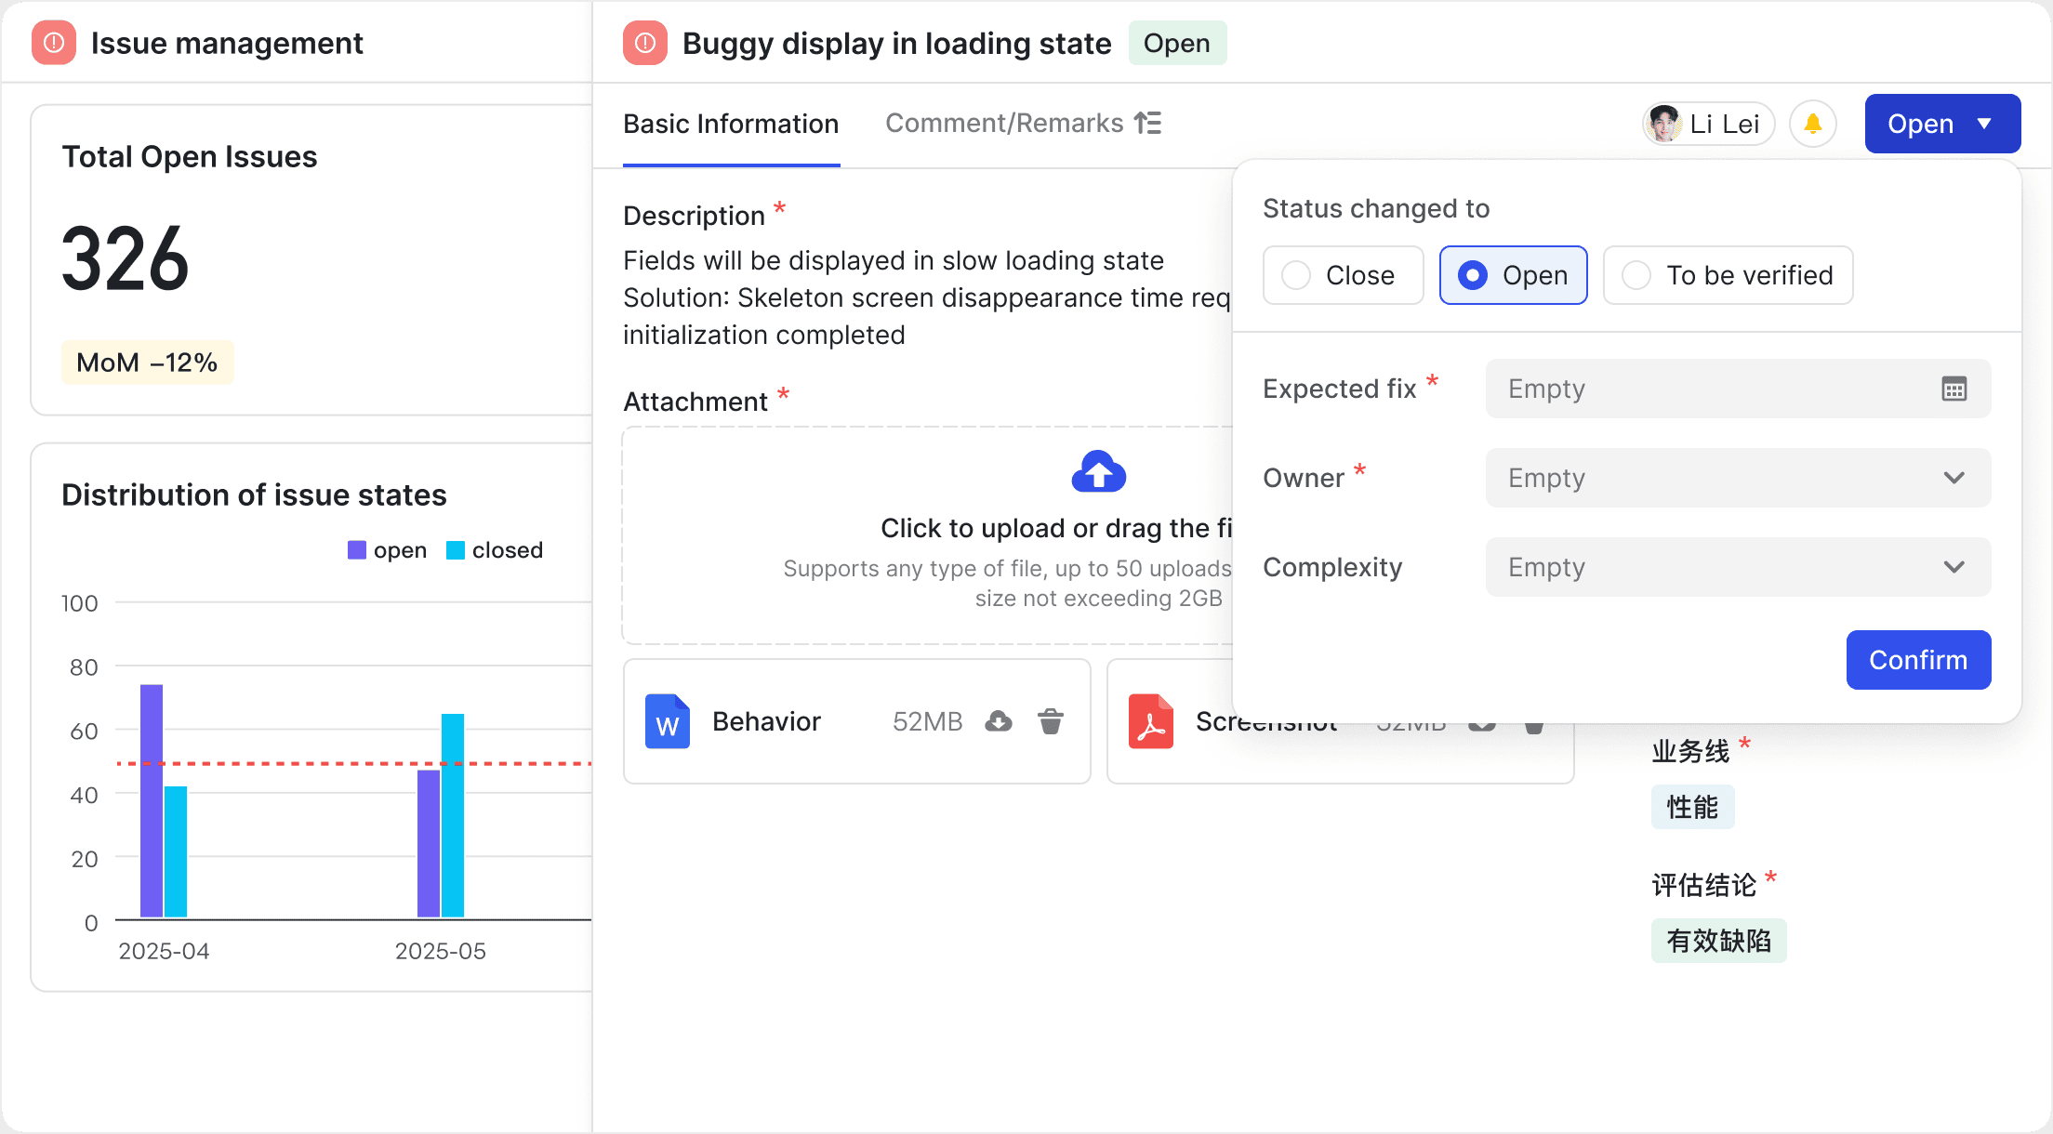Click the Li Lei assignee chip
Viewport: 2053px width, 1134px height.
coord(1708,124)
